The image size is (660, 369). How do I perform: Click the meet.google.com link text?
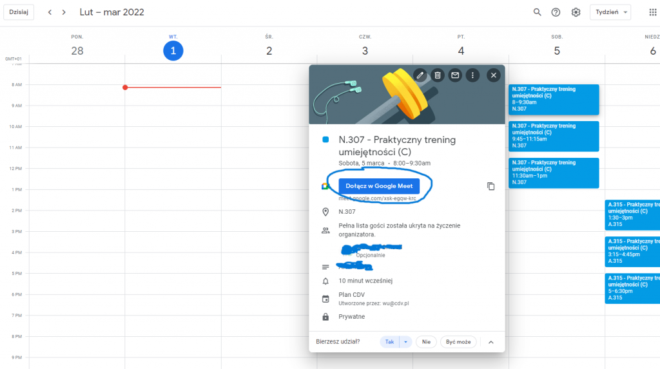pyautogui.click(x=377, y=198)
